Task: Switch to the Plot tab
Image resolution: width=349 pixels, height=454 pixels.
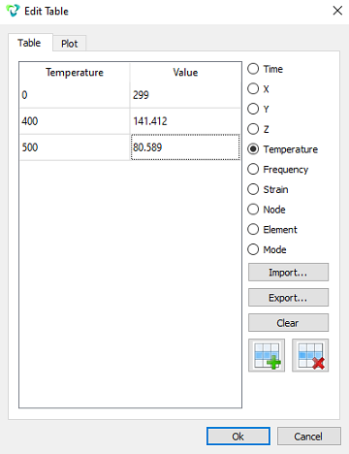Action: 70,44
